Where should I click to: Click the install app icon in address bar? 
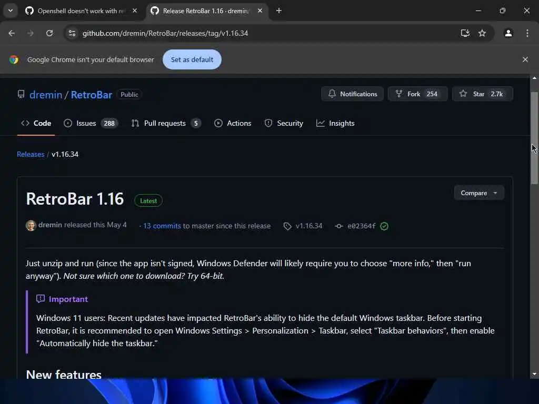[x=465, y=33]
